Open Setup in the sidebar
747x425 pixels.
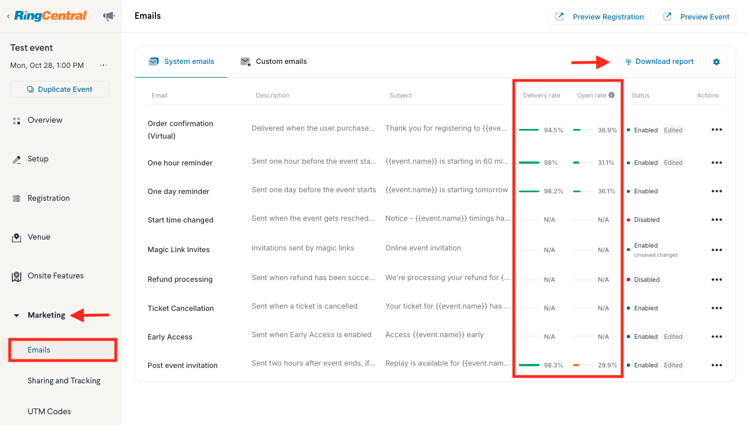[x=38, y=159]
